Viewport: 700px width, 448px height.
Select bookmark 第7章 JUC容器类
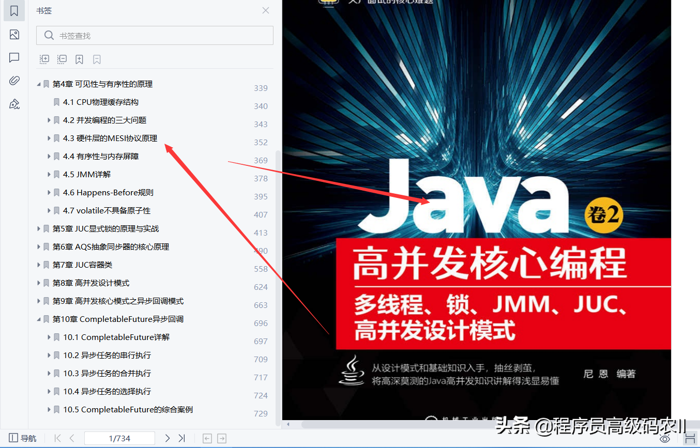(83, 265)
